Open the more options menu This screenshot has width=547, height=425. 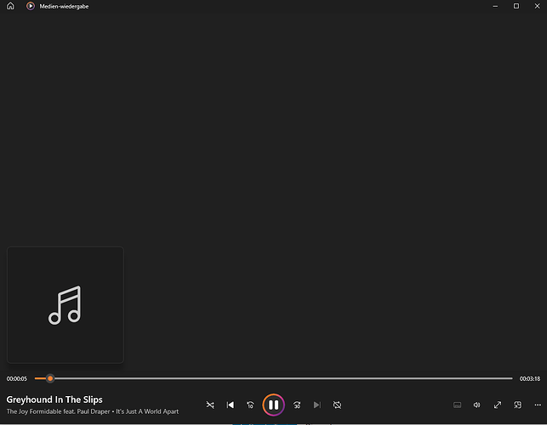click(x=538, y=405)
